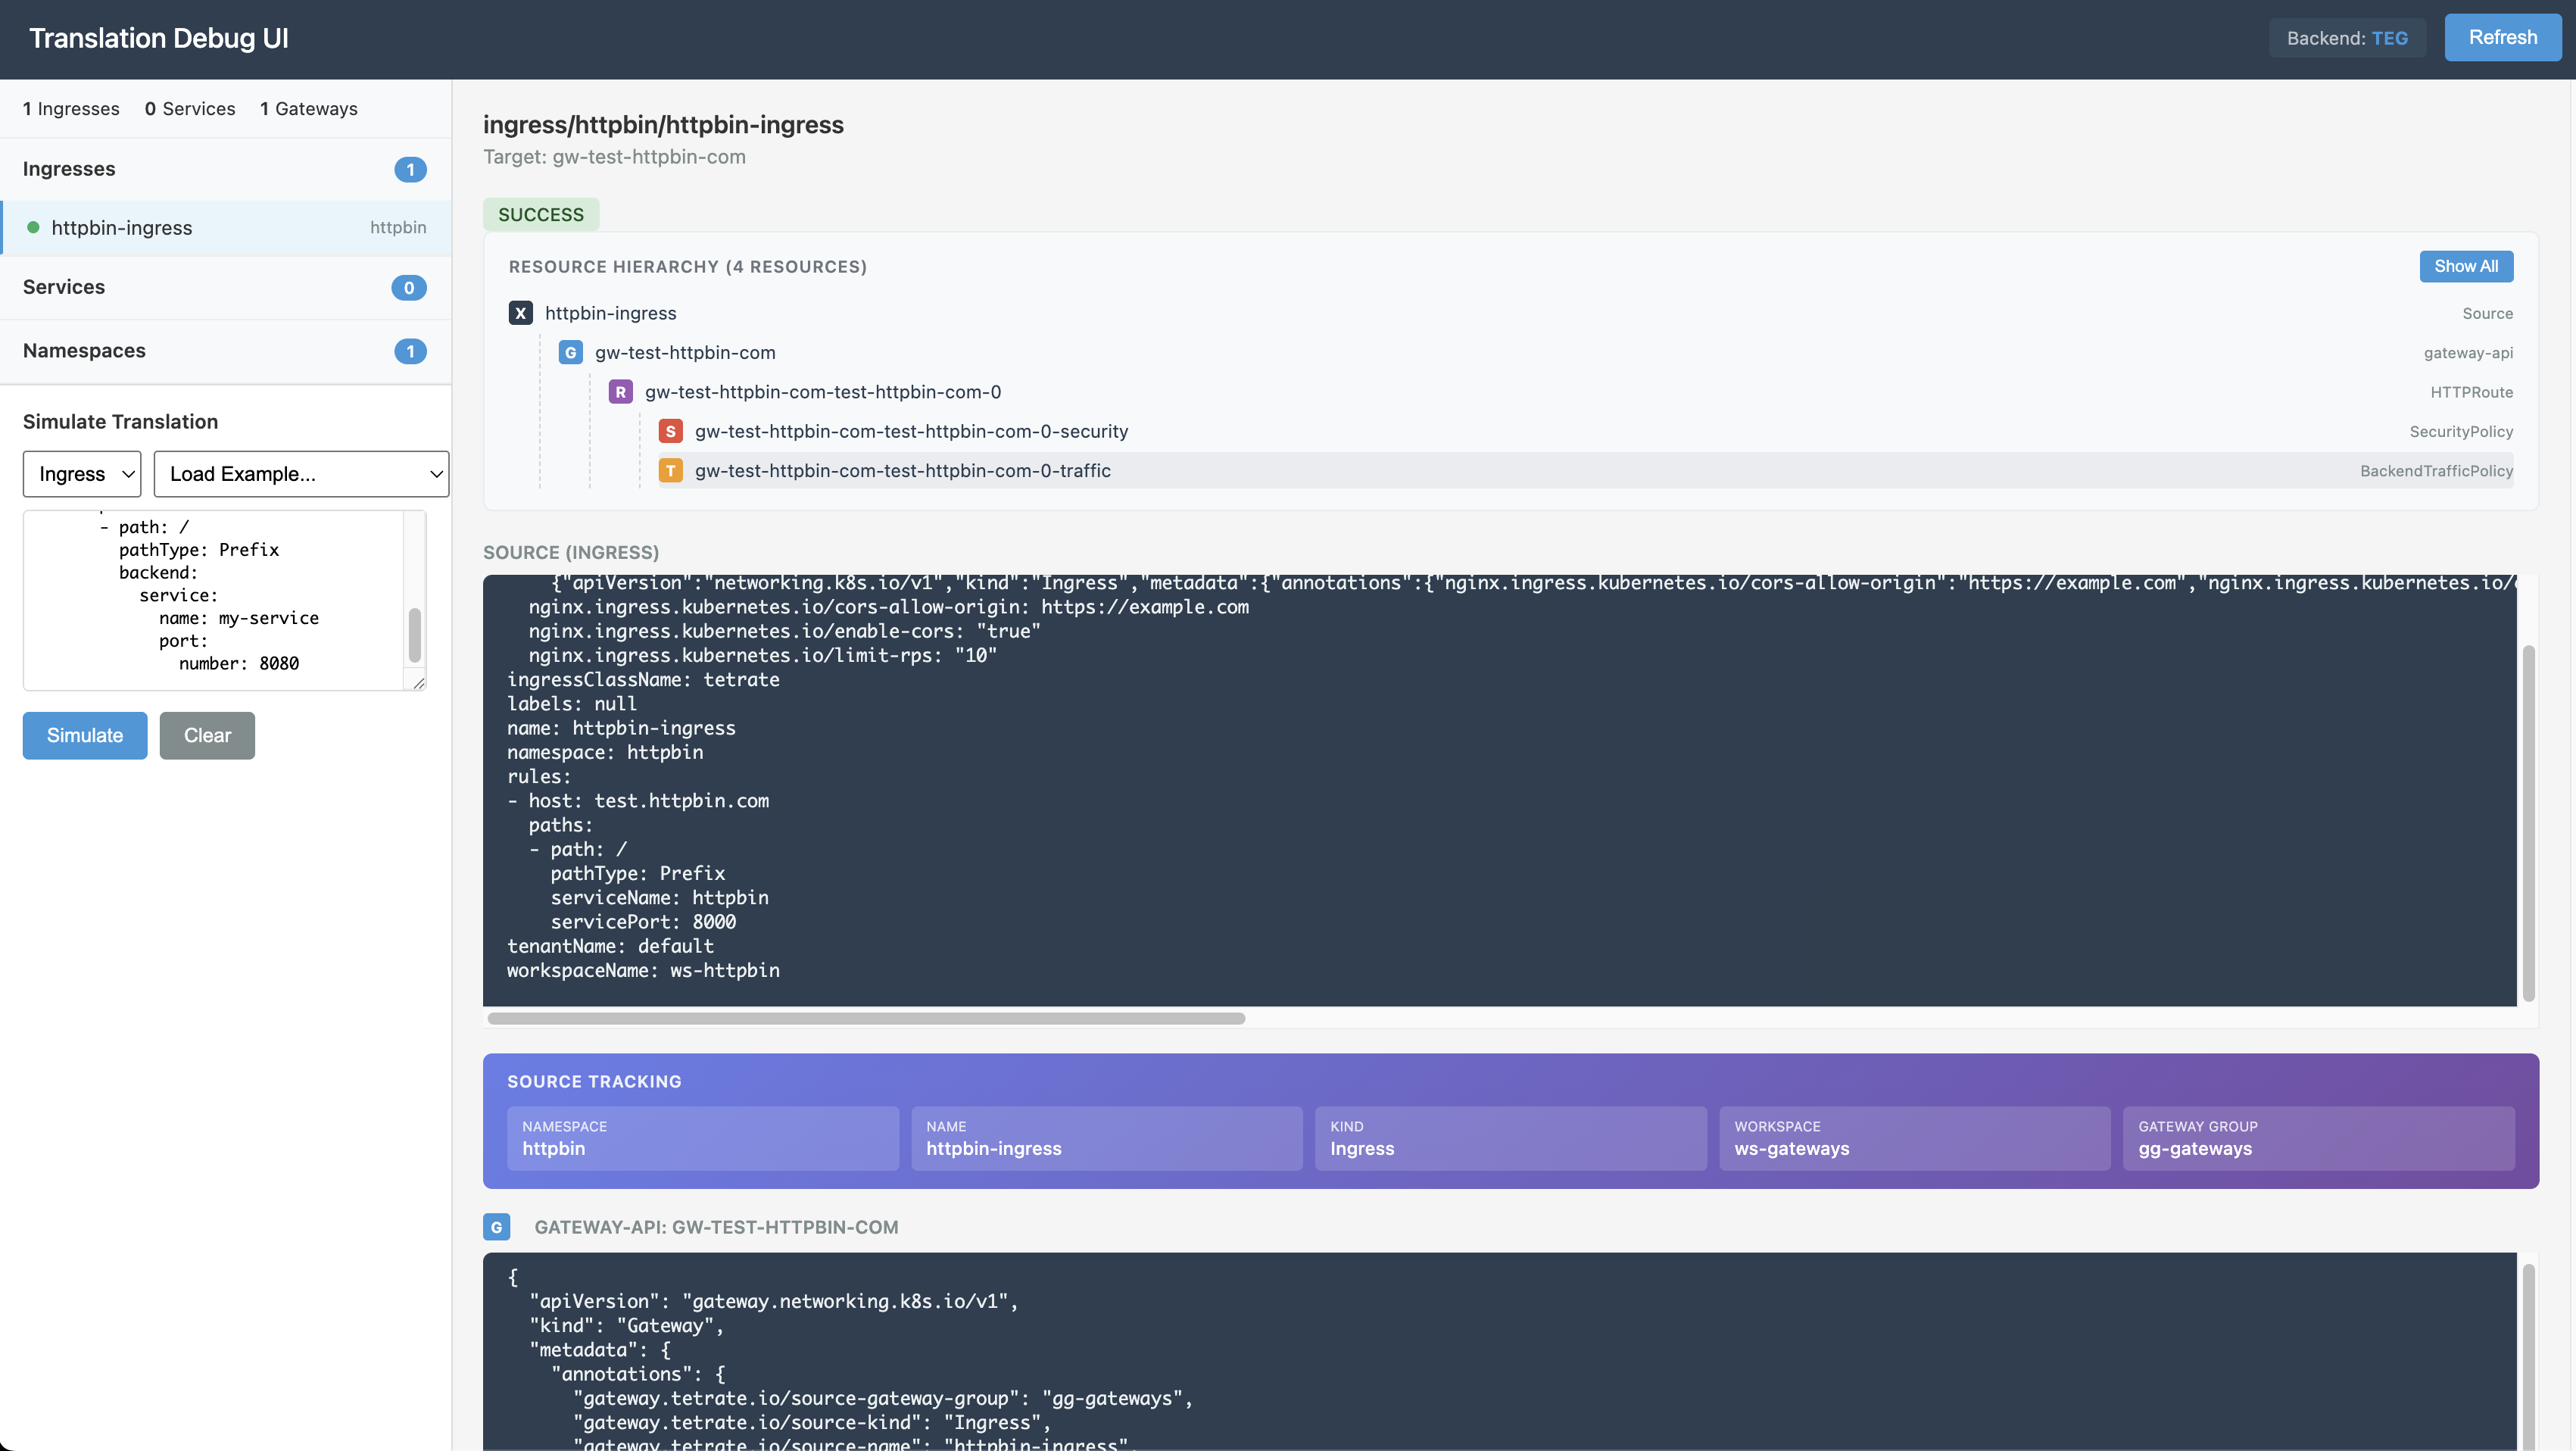Open the Load Example dropdown

(301, 473)
